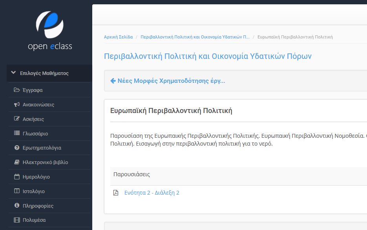
Task: Click Επιλογές Μαθήματος section header
Action: [49, 73]
